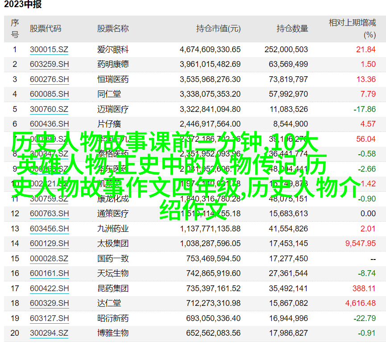The width and height of the screenshot is (386, 346).
Task: Click market value 3,338,075,353.20
Action: click(x=210, y=95)
